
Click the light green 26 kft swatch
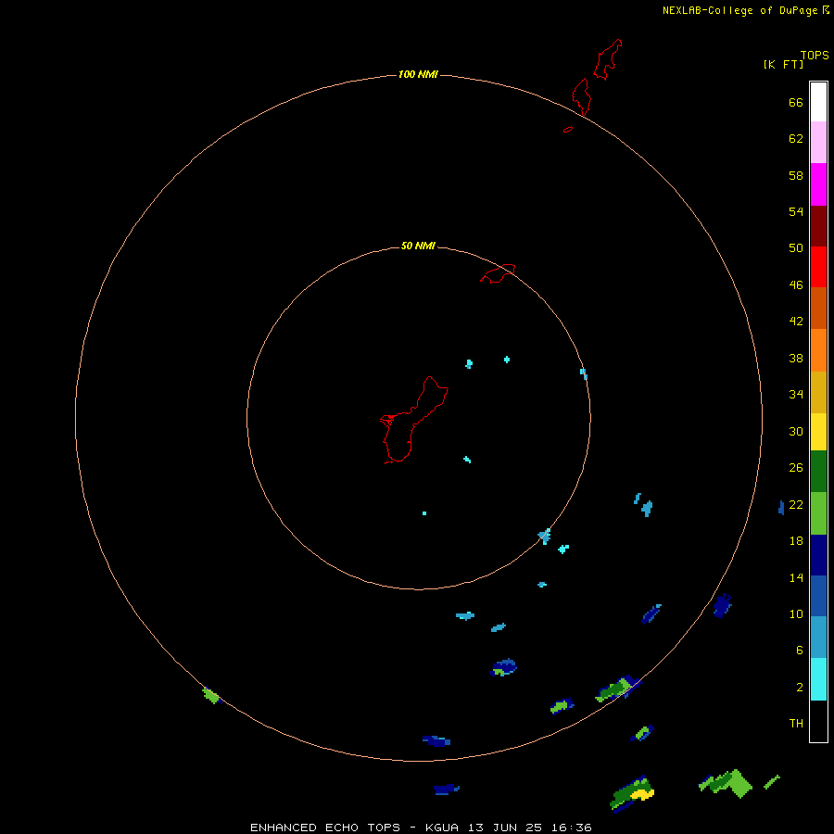(818, 513)
